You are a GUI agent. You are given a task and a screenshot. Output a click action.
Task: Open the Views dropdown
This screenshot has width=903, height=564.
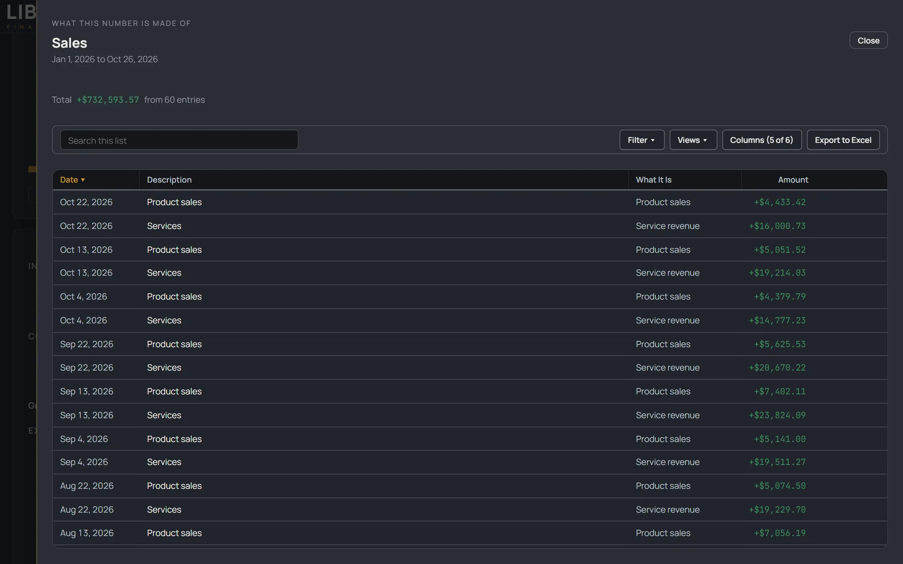[693, 140]
